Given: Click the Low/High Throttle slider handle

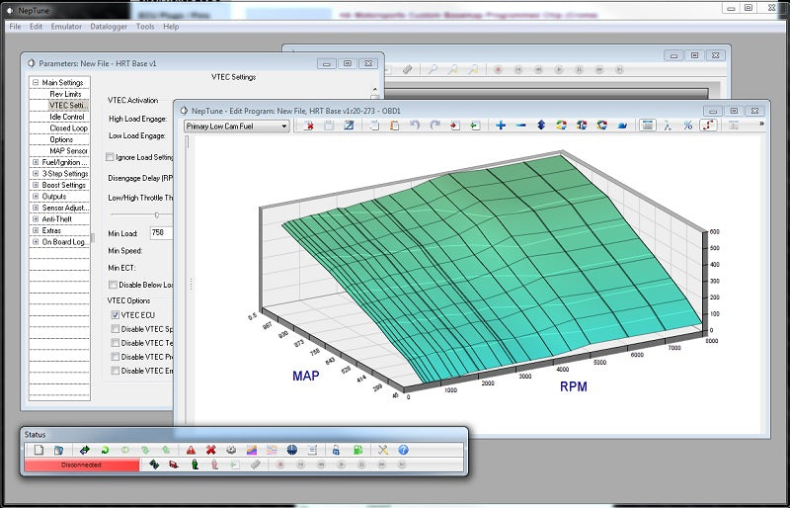Looking at the screenshot, I should pyautogui.click(x=157, y=214).
